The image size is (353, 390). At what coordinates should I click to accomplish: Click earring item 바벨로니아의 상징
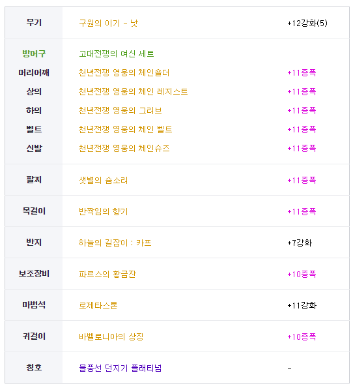point(111,337)
